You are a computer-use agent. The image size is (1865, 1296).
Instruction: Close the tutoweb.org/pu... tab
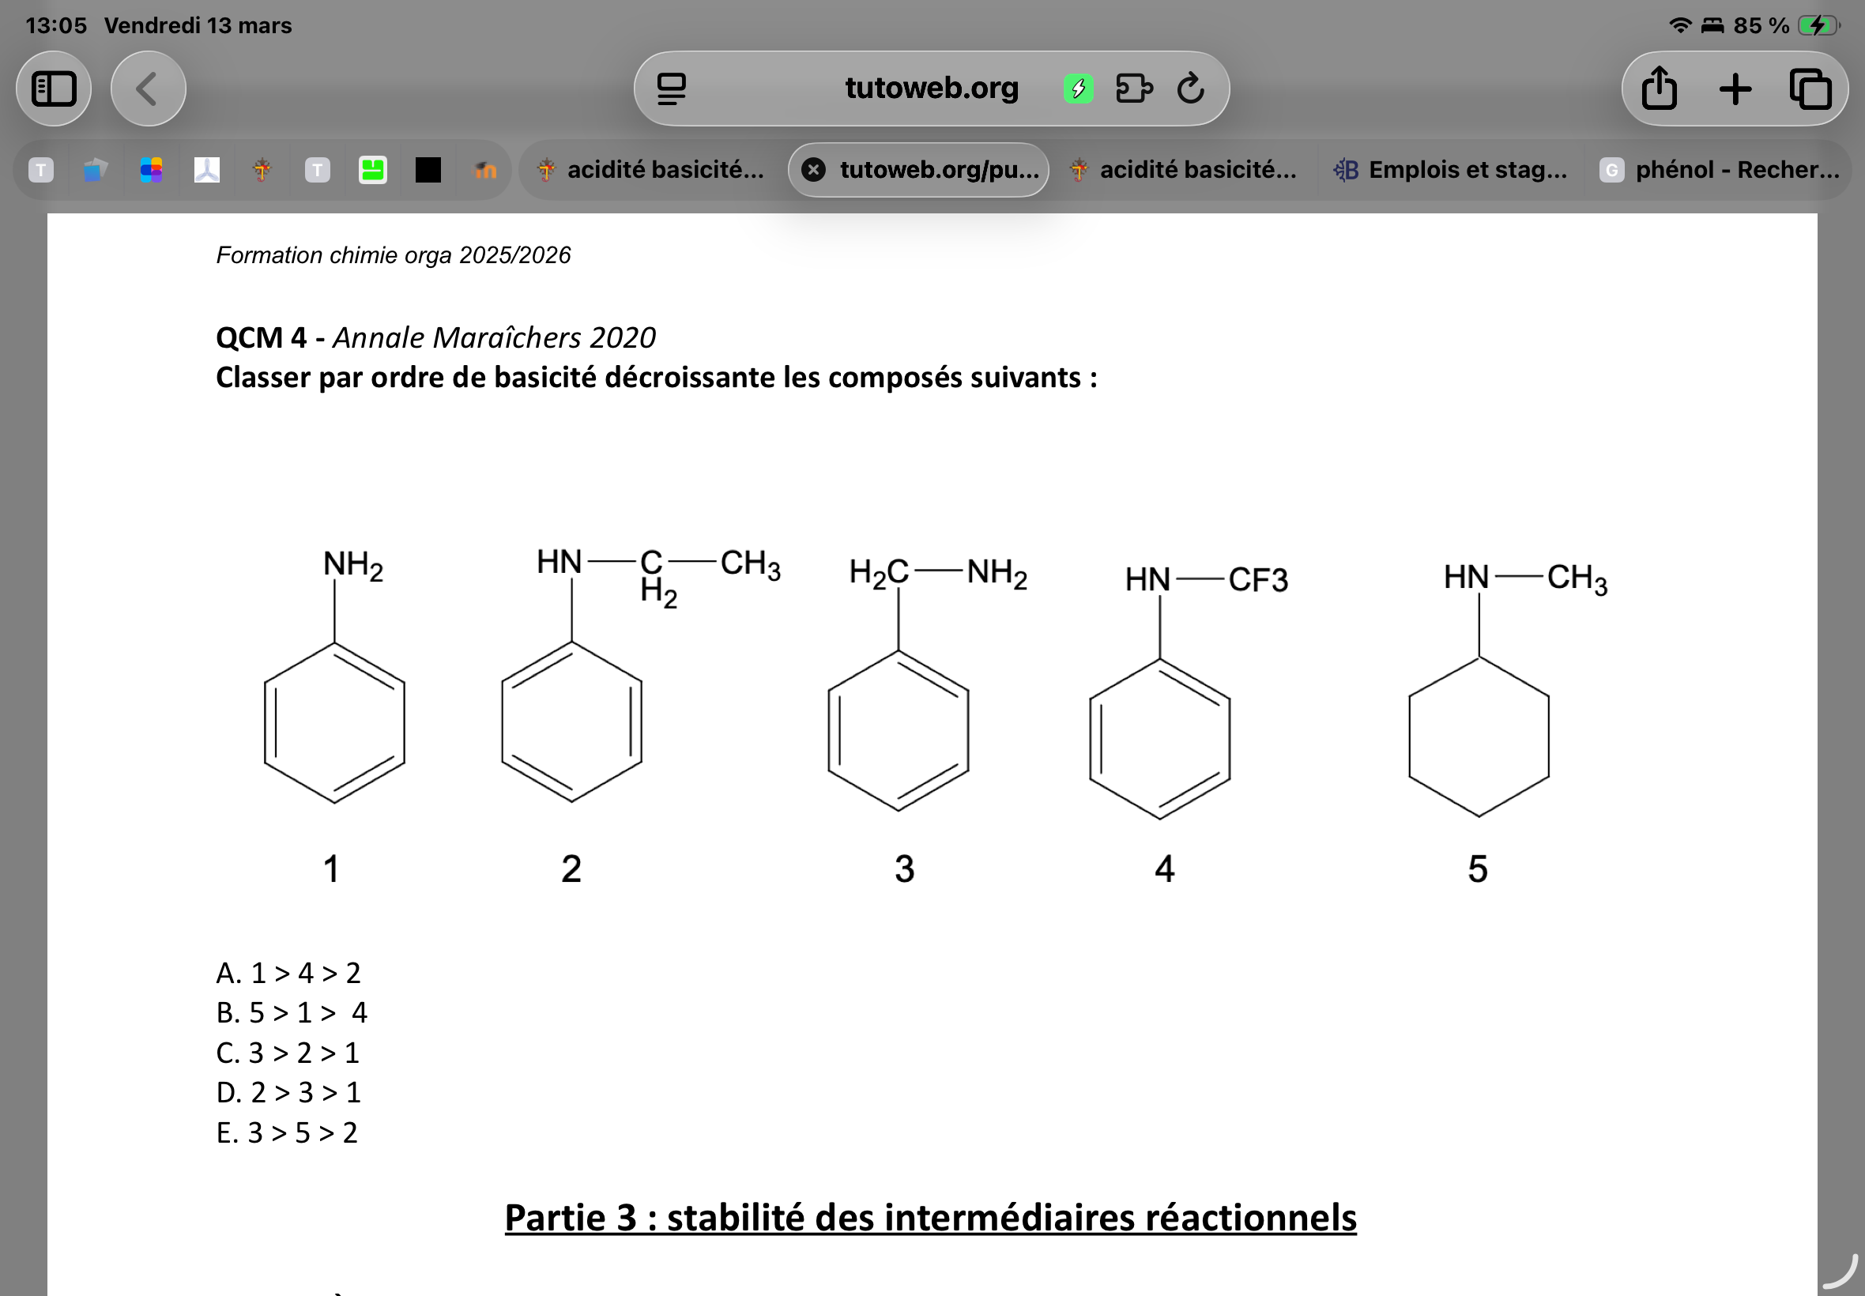click(813, 170)
